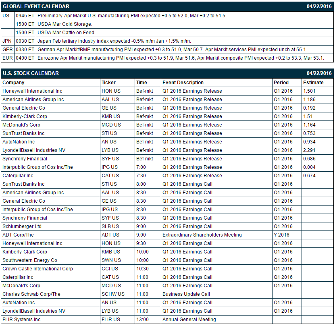The height and width of the screenshot is (326, 335).
Task: Click Synchrony Financial estimate value 0.686
Action: 309,159
